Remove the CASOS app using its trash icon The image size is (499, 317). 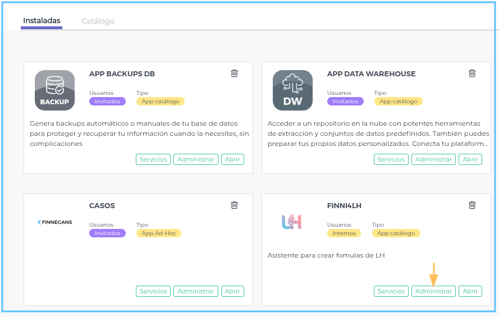point(235,205)
